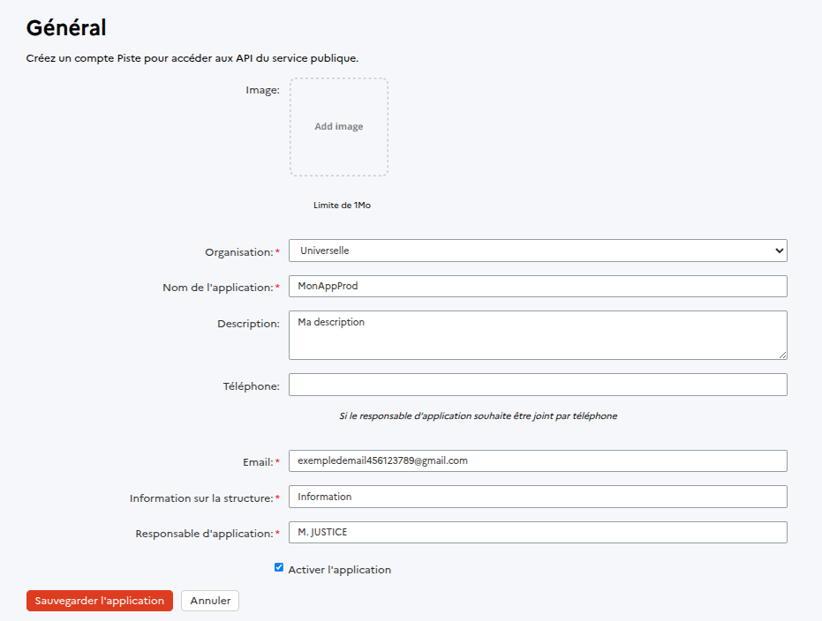Viewport: 822px width, 621px height.
Task: Click the Email input field
Action: click(538, 460)
